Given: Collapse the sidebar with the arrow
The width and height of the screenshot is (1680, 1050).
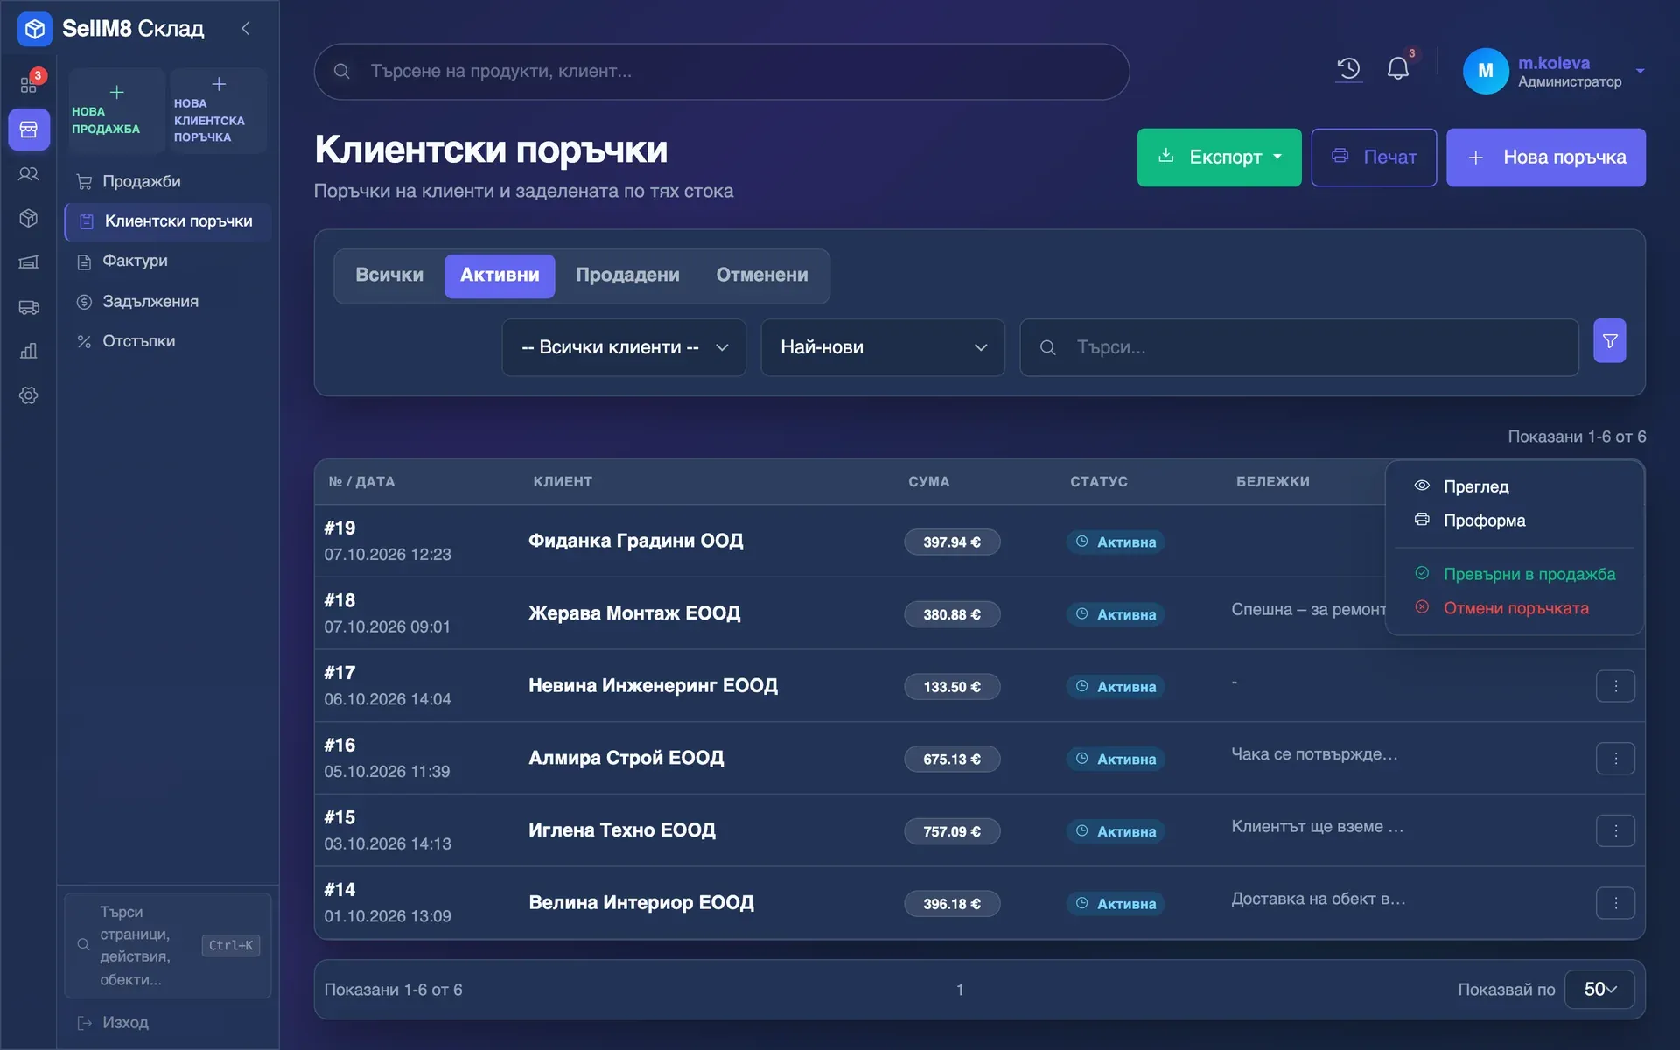Looking at the screenshot, I should [x=246, y=29].
